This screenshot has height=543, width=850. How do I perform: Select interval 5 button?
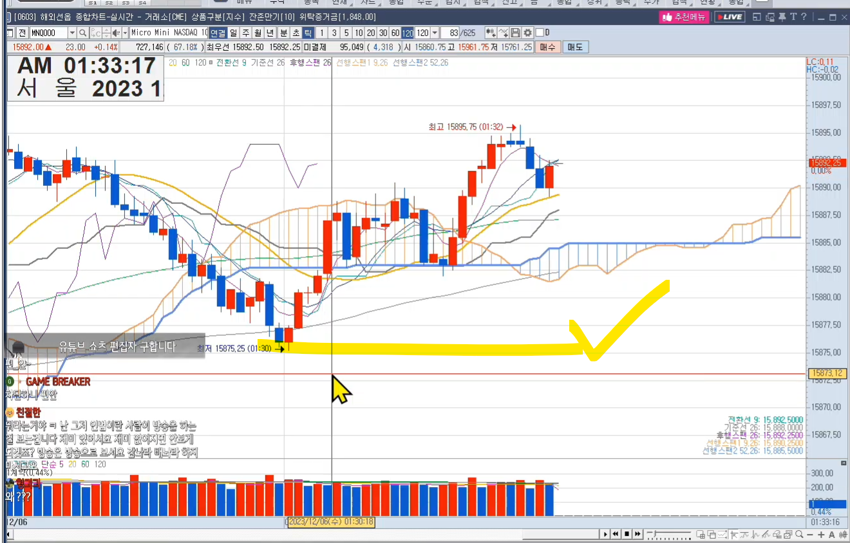click(x=346, y=33)
